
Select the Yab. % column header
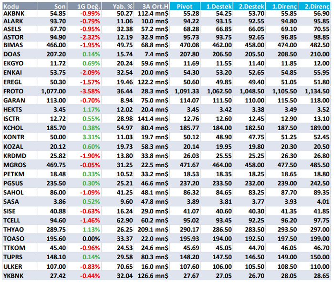[121, 7]
